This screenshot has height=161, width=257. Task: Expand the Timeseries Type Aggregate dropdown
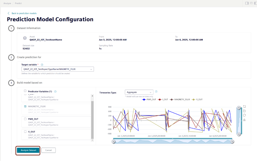pyautogui.click(x=139, y=92)
